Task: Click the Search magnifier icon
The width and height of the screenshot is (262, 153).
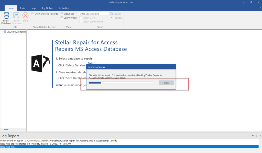Action: (x=112, y=14)
